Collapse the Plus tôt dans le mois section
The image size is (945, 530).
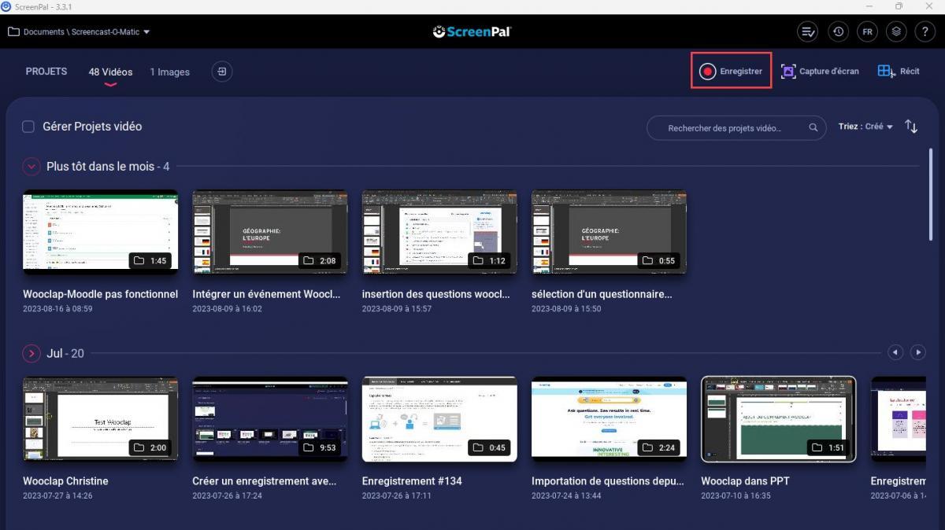(x=31, y=167)
